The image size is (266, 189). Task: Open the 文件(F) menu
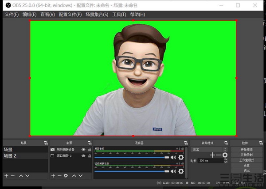coord(12,15)
